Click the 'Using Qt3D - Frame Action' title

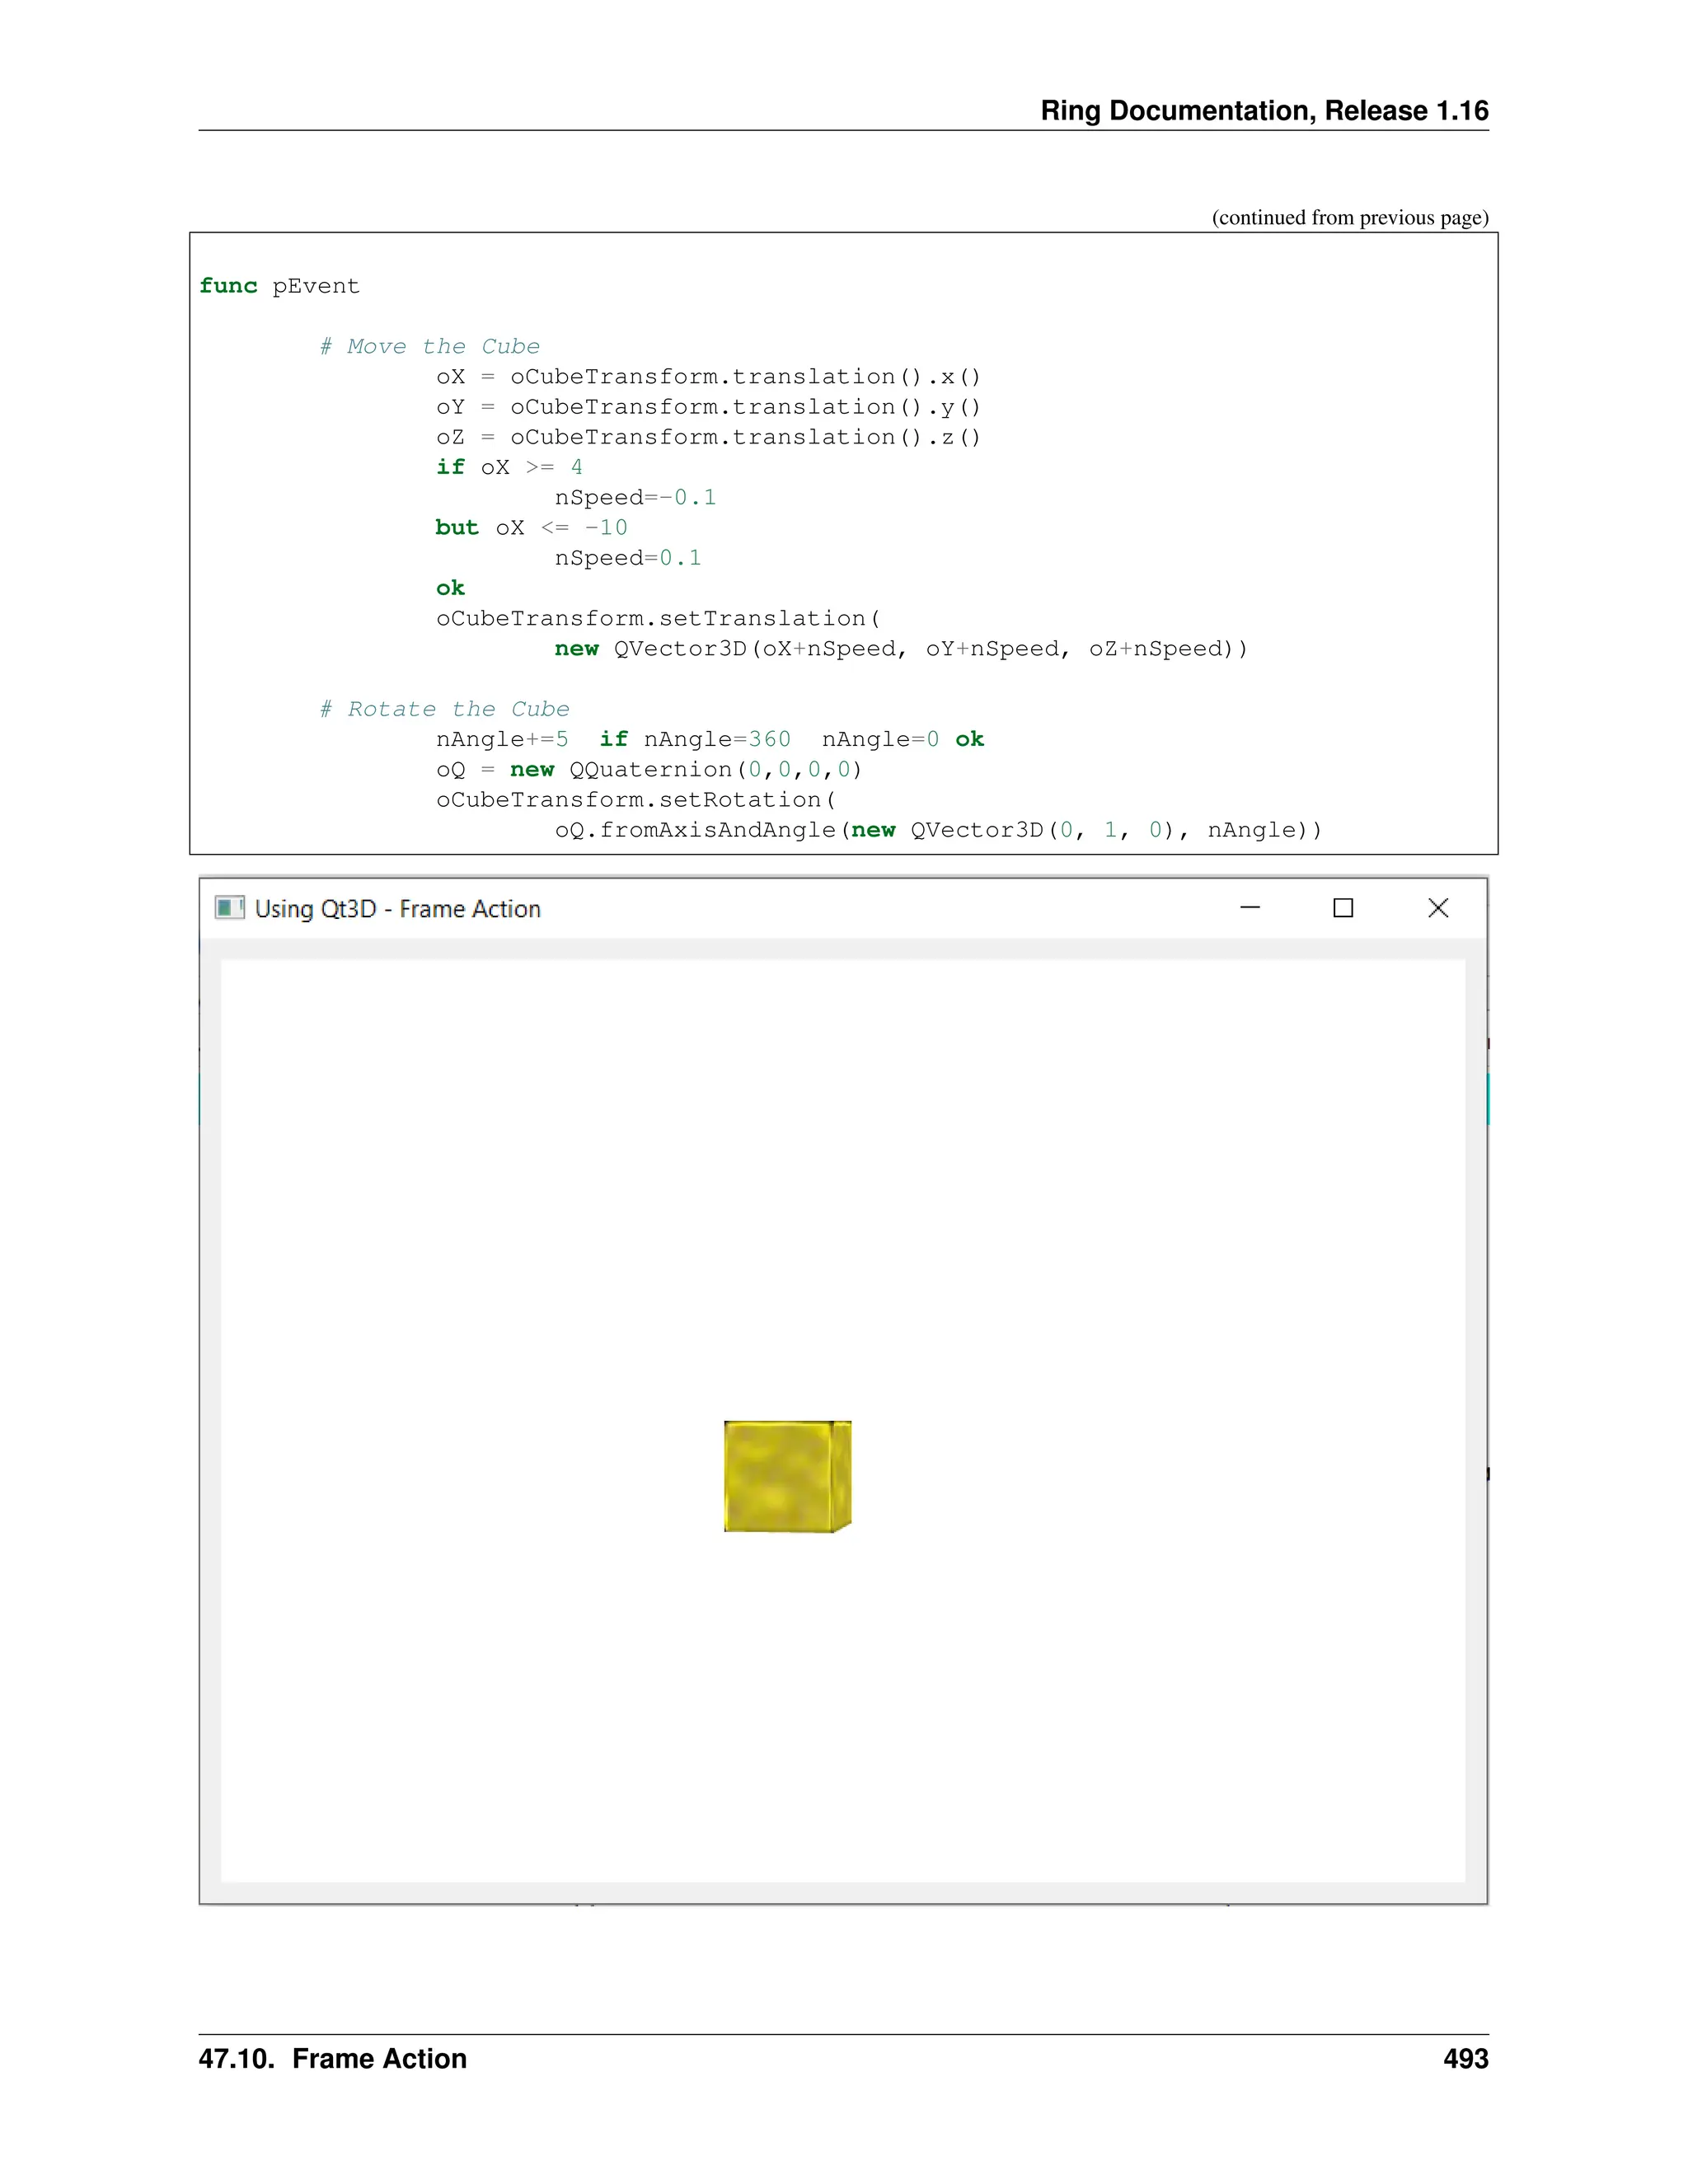397,909
